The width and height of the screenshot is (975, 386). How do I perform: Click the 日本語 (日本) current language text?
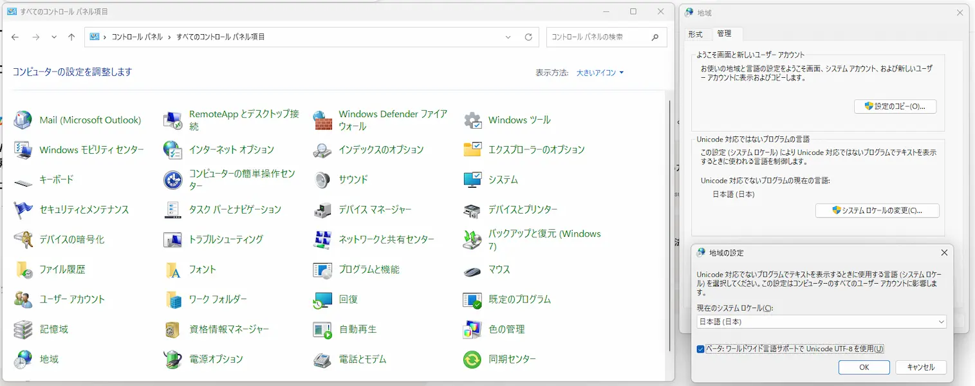(x=734, y=194)
